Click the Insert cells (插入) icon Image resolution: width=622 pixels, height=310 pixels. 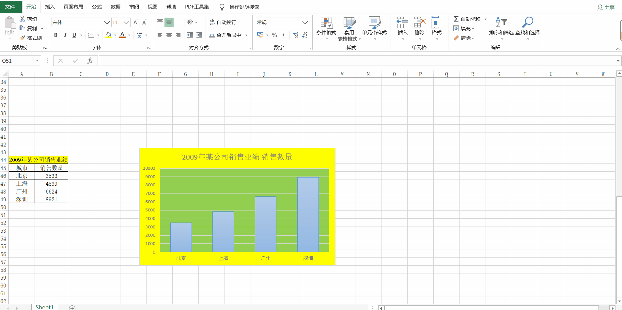point(402,22)
